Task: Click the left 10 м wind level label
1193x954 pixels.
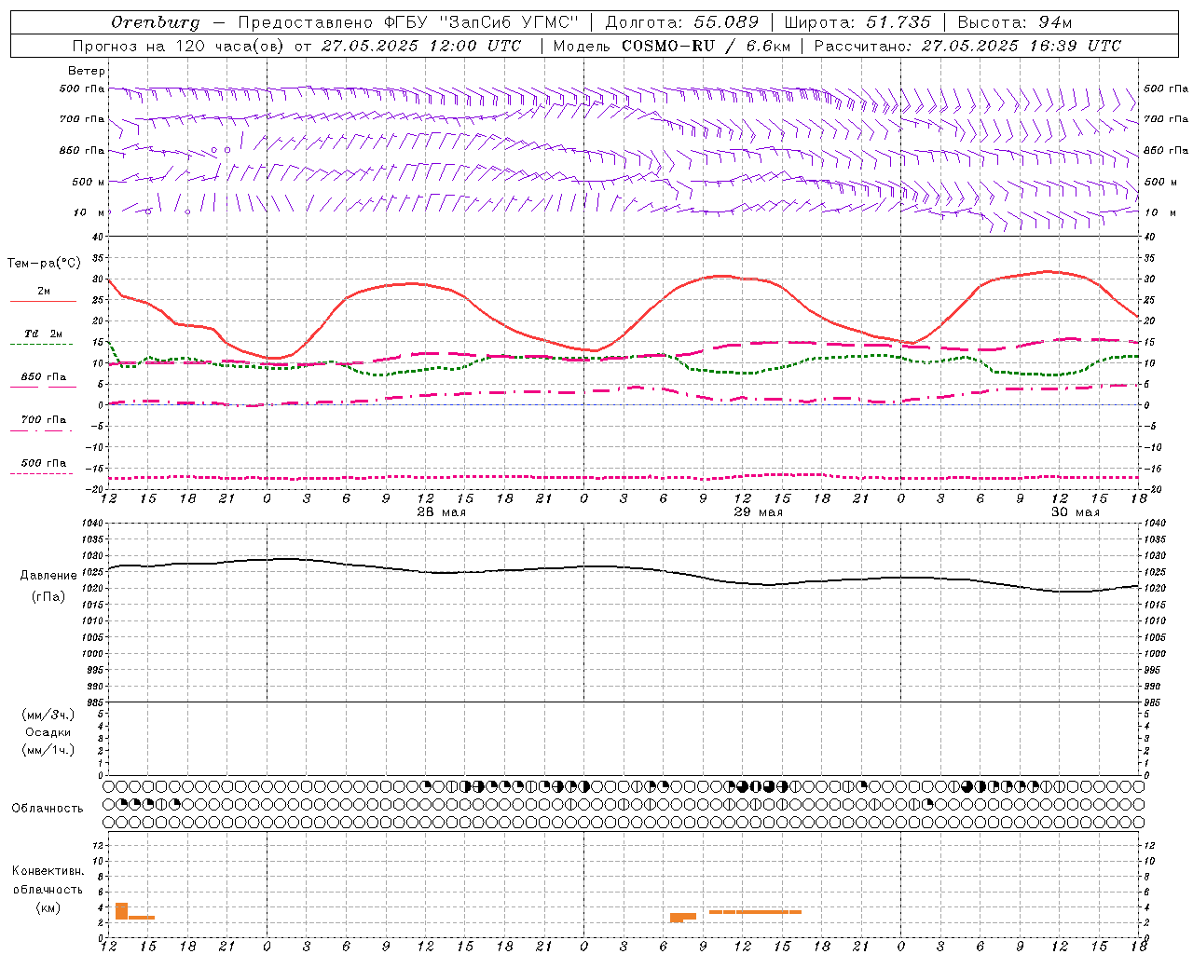Action: pyautogui.click(x=89, y=212)
